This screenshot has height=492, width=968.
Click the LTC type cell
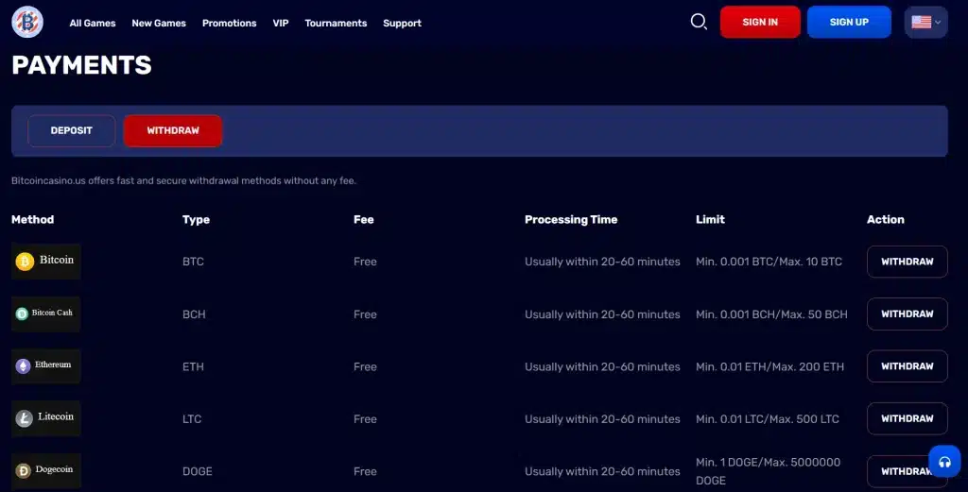(x=192, y=419)
